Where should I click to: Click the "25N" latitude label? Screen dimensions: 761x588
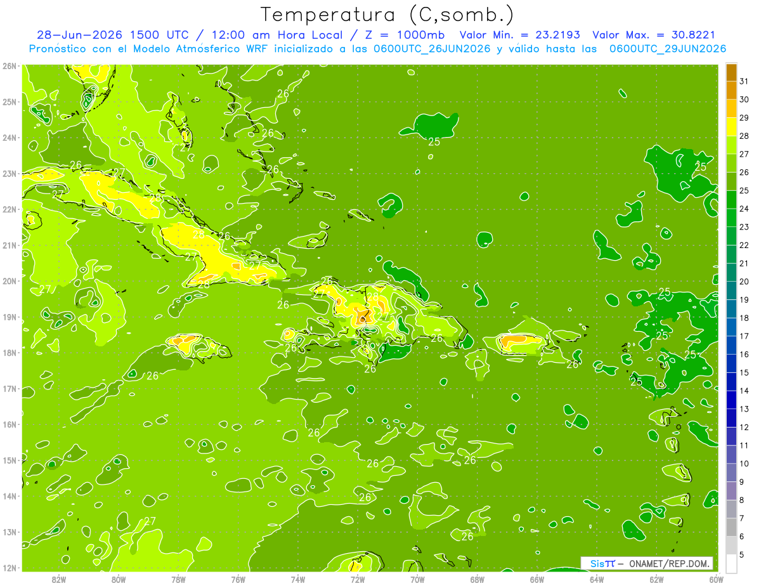point(10,102)
